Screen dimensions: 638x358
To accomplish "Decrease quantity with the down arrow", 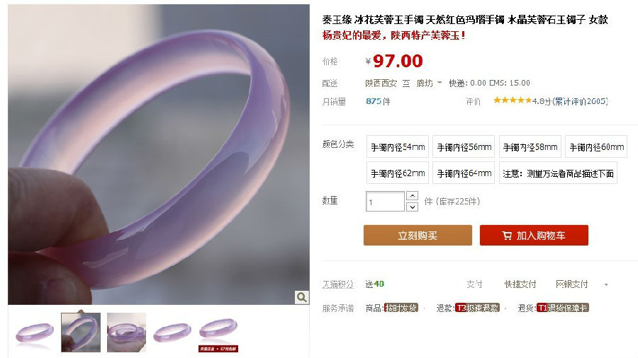I will [412, 207].
